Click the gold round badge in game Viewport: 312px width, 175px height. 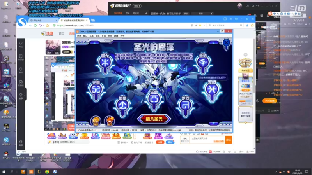(x=96, y=121)
